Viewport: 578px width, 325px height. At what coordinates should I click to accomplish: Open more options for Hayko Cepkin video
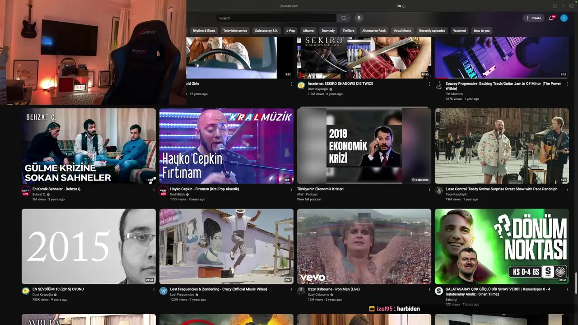tap(291, 190)
